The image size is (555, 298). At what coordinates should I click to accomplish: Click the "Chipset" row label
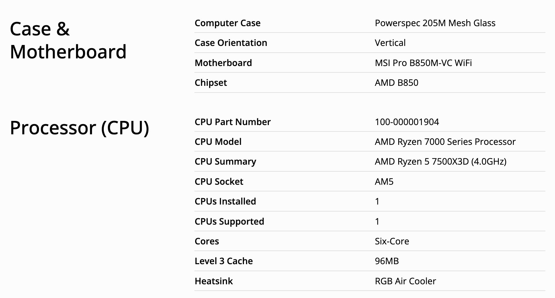210,83
